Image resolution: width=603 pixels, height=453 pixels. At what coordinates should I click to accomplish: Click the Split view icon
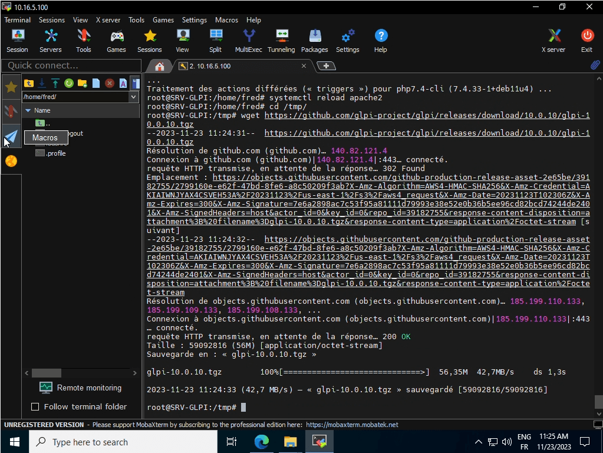pyautogui.click(x=215, y=40)
